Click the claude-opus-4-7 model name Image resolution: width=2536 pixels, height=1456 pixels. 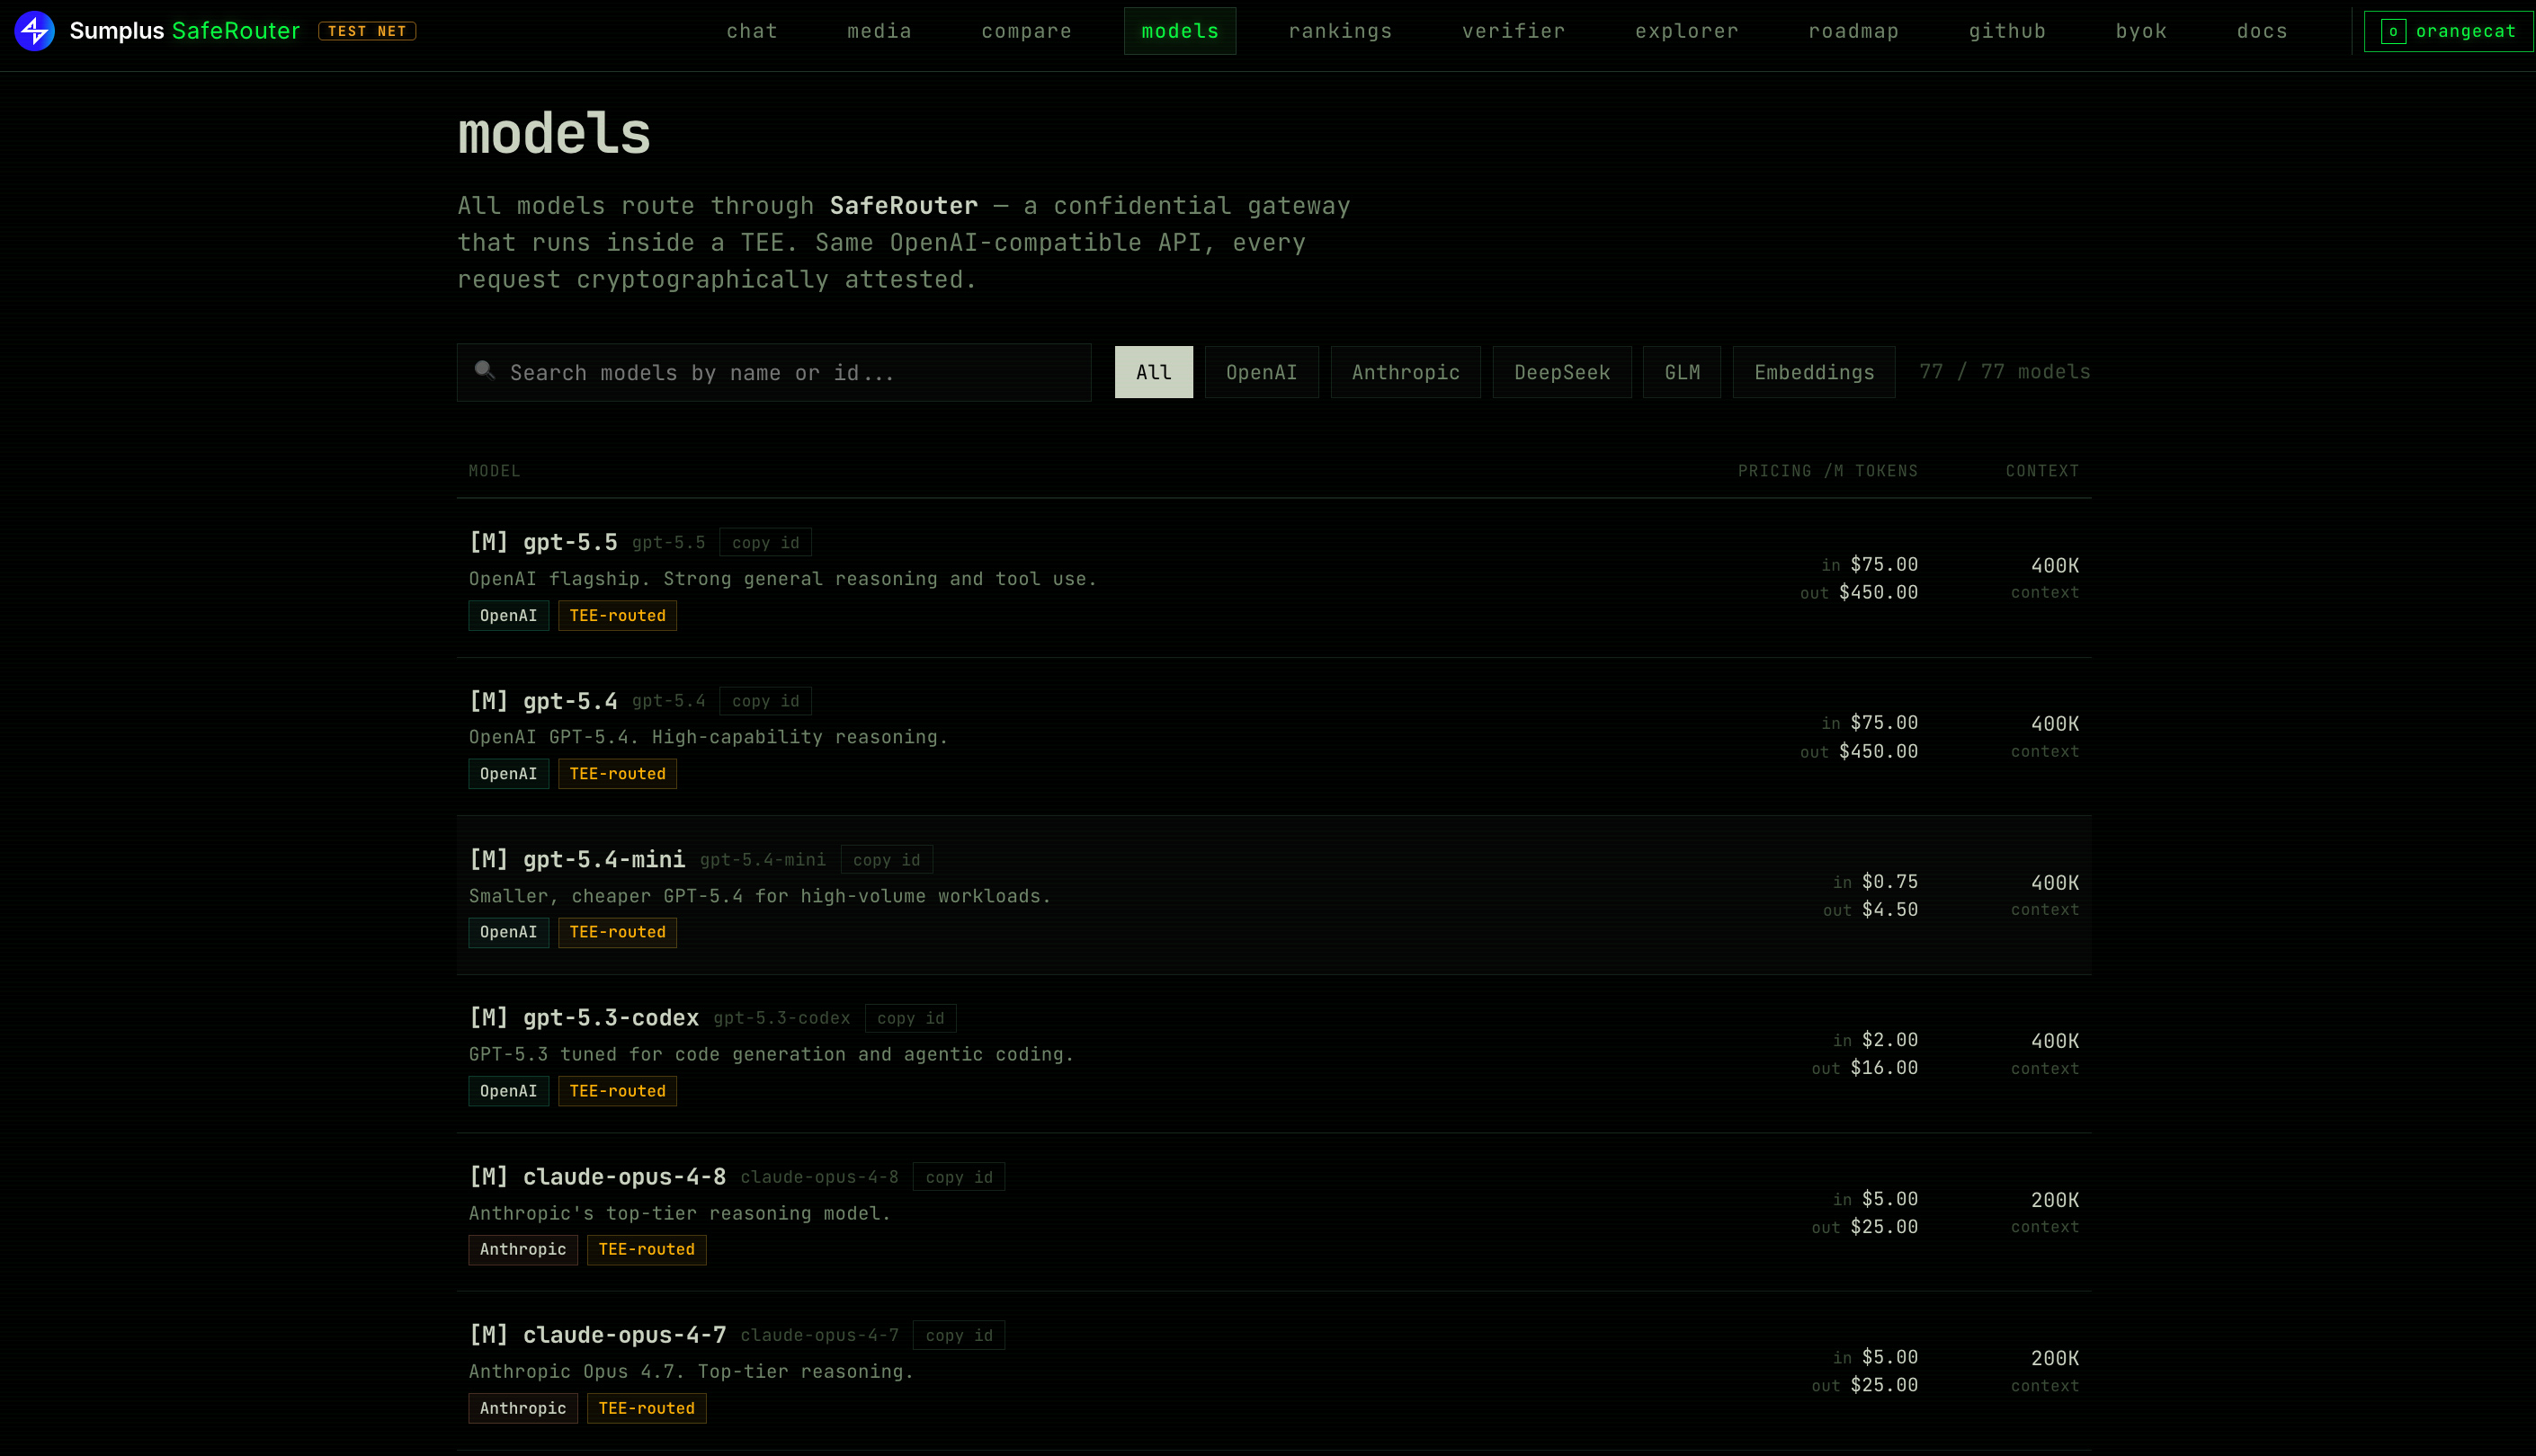624,1335
